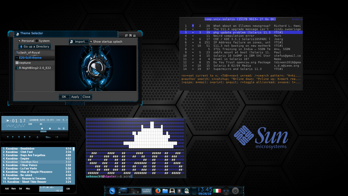Select track Kasabian - La Fee Verte
The image size is (348, 196).
[37, 168]
